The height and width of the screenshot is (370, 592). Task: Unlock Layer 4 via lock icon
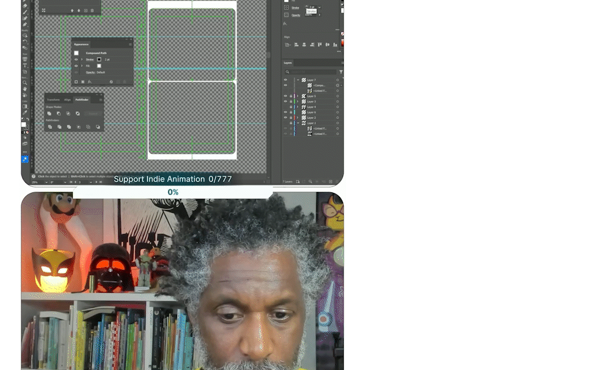tap(291, 107)
